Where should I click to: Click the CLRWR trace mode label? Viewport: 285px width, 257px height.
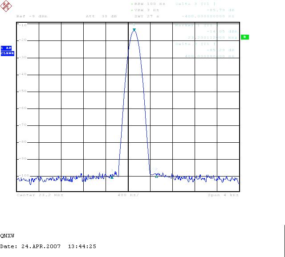(x=7, y=53)
